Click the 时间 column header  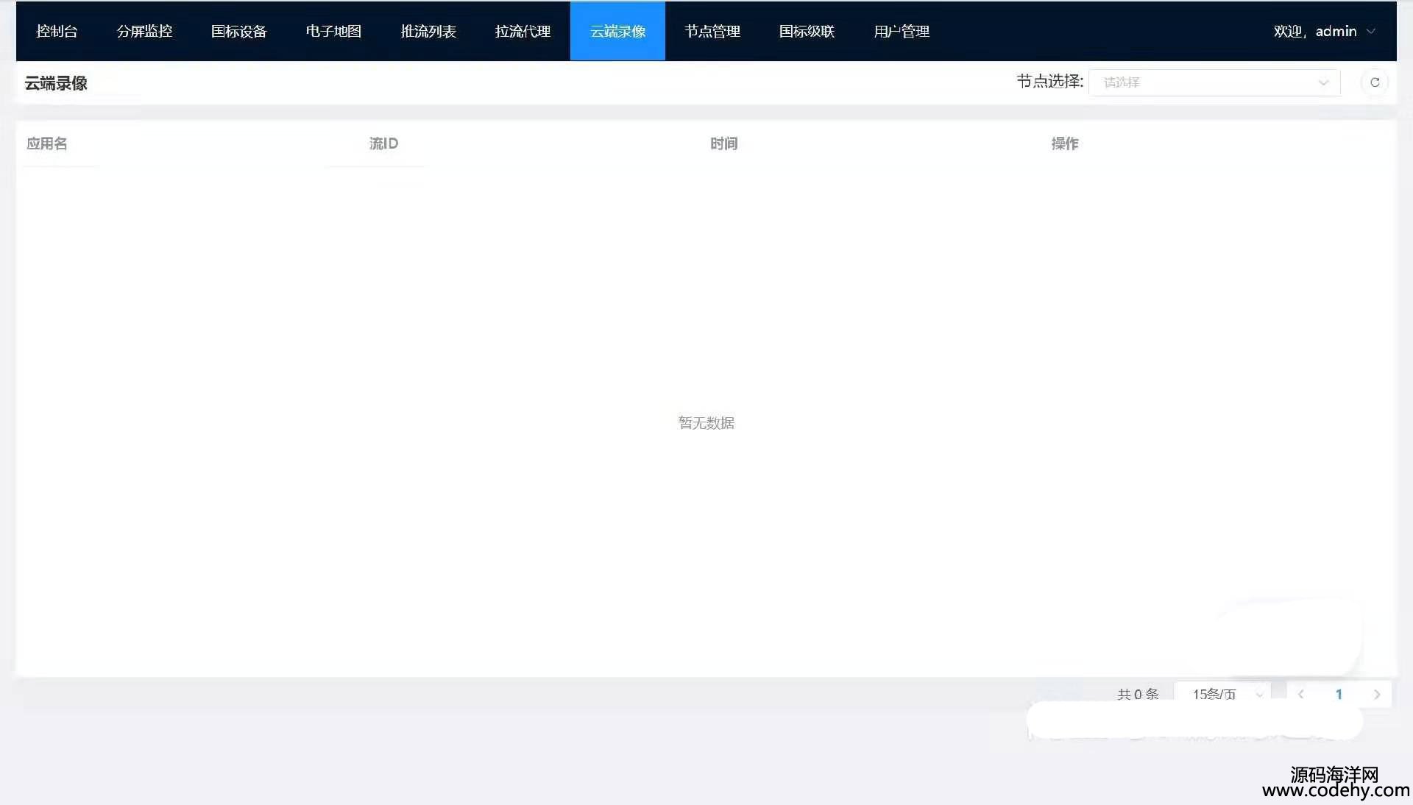(723, 143)
